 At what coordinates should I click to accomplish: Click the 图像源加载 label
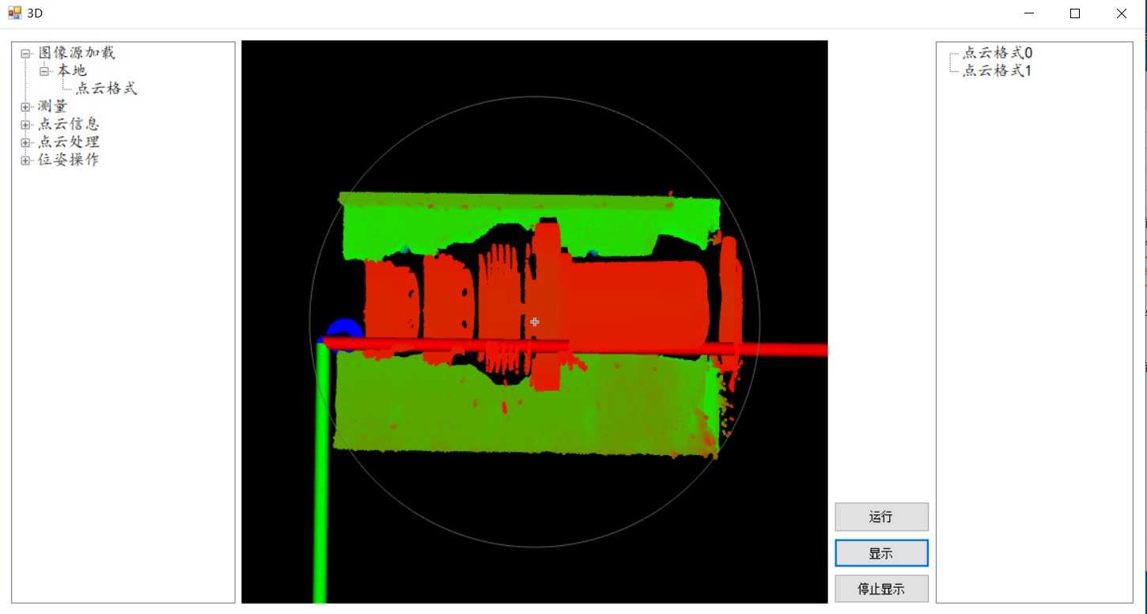(x=77, y=53)
